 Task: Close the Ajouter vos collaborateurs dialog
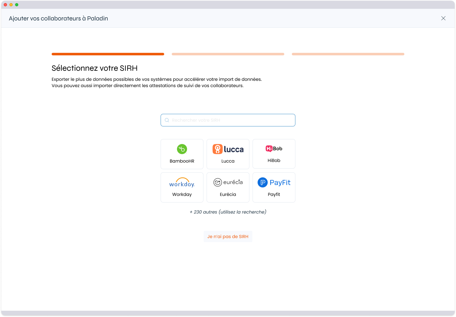click(x=443, y=18)
